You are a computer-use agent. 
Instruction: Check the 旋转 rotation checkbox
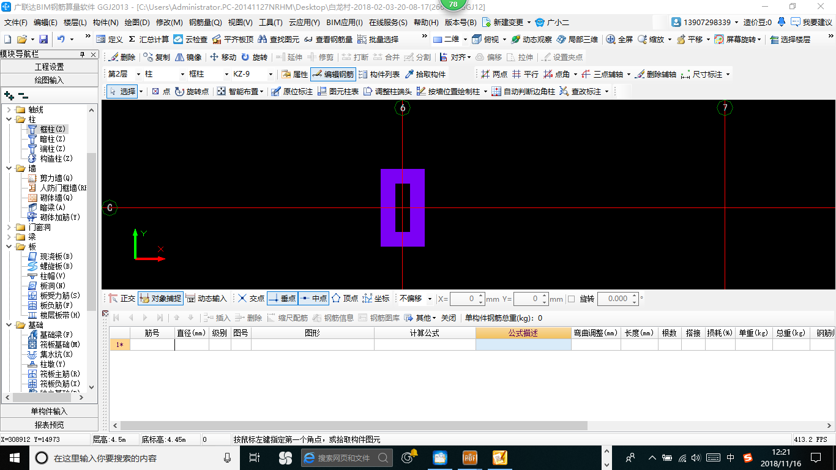pyautogui.click(x=572, y=299)
